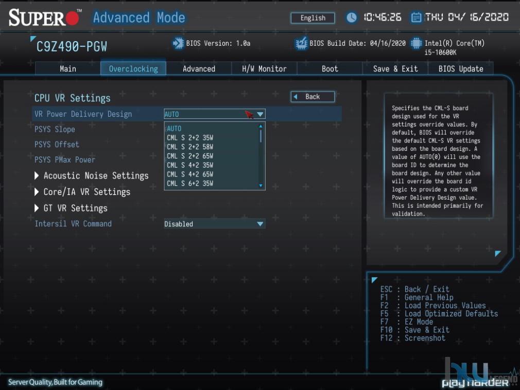
Task: Choose CML S 4+2 65W option
Action: click(190, 174)
